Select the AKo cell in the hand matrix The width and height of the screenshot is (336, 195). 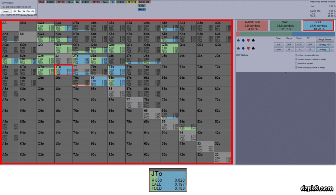pos(10,37)
